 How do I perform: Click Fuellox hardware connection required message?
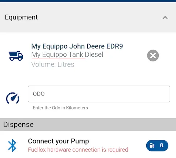[x=78, y=150]
